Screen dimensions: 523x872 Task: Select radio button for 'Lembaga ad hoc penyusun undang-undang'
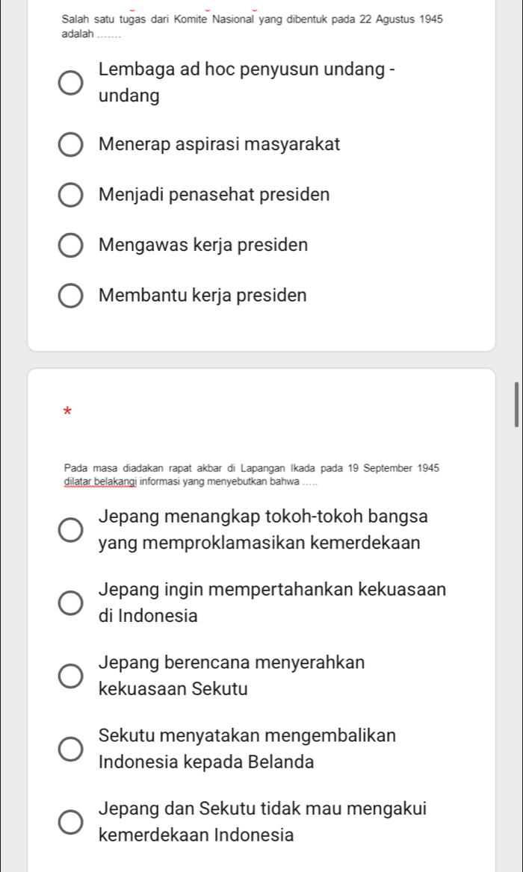[x=71, y=84]
